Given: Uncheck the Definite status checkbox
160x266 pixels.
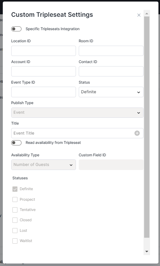Looking at the screenshot, I should 15,189.
